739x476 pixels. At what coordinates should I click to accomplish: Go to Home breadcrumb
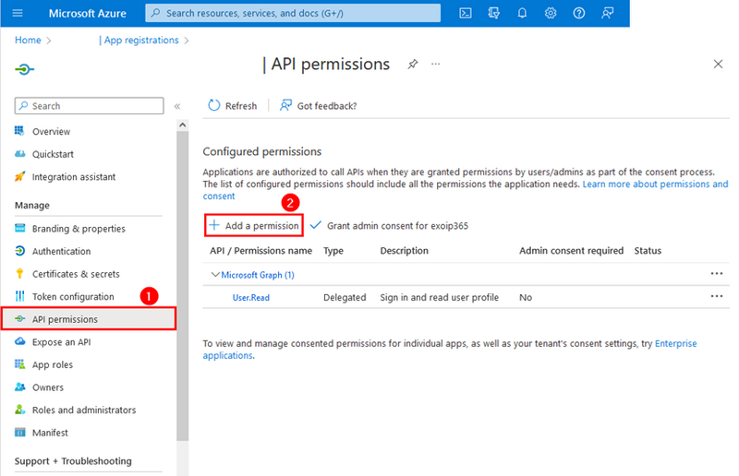28,40
